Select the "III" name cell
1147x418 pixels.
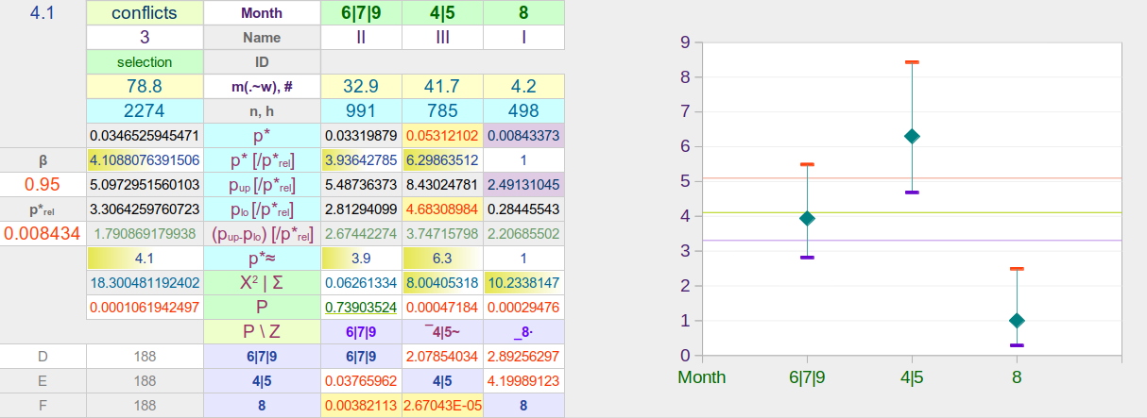442,38
